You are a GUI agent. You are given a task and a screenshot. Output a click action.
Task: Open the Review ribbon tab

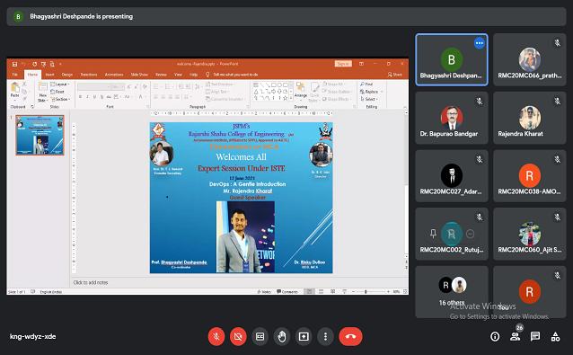(161, 75)
